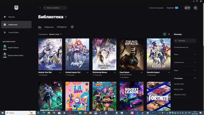
Task: Click the Epic Games Launcher taskbar icon
Action: click(x=153, y=113)
